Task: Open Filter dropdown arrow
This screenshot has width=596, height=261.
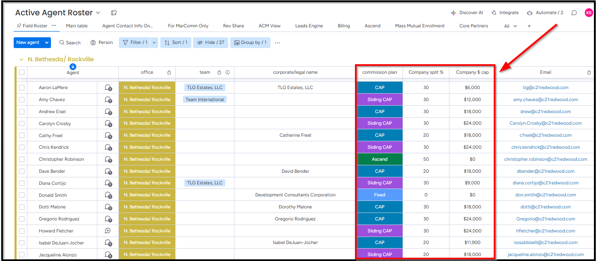Action: 154,42
